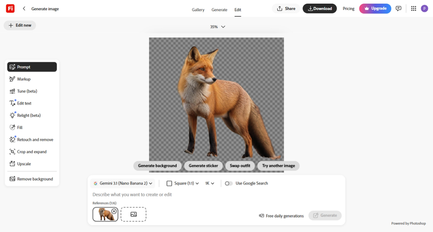Viewport: 433px width, 232px height.
Task: Switch to the Gallery tab
Action: point(198,10)
